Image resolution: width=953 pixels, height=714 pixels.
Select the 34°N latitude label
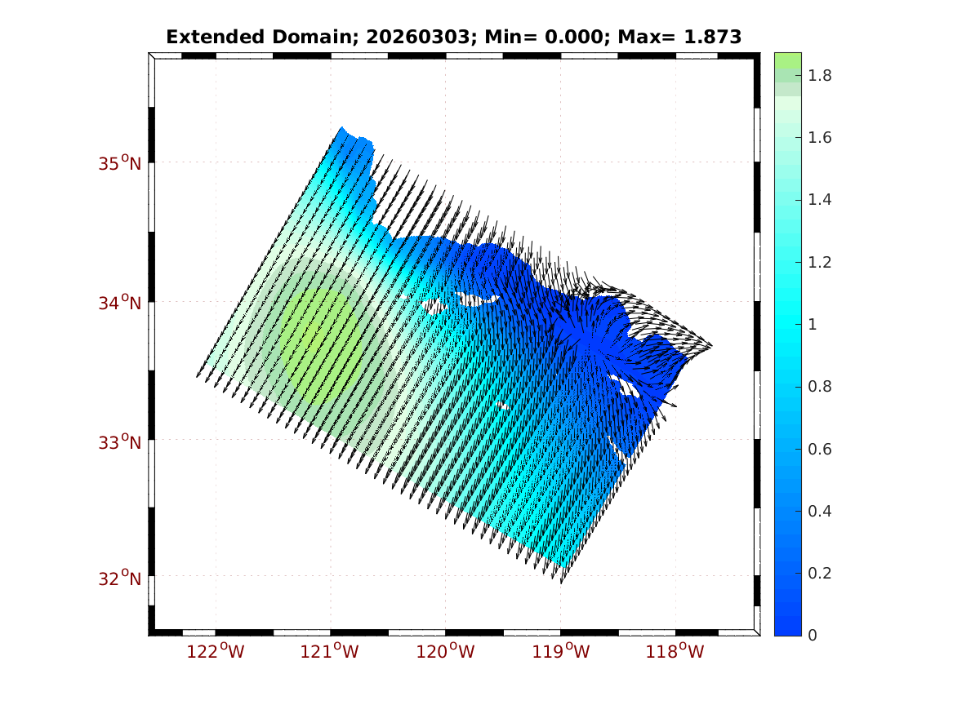pos(120,303)
